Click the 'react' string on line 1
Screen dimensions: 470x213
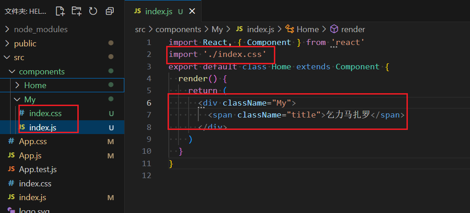(x=348, y=42)
